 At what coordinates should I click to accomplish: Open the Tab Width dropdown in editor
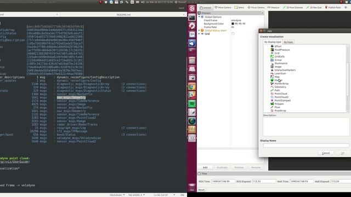[137, 195]
